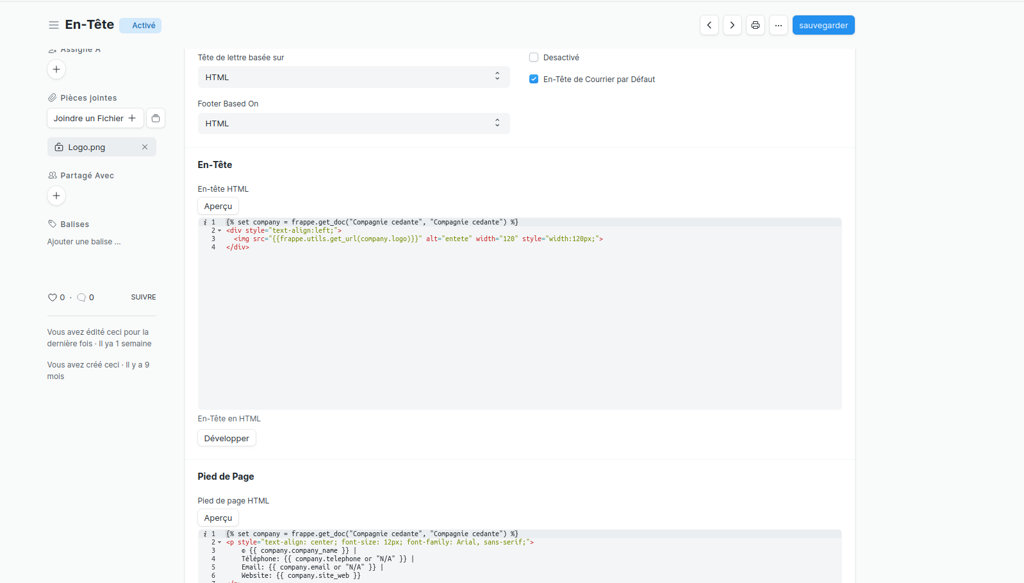The width and height of the screenshot is (1024, 583).
Task: Open the three-dots more options menu
Action: (x=778, y=25)
